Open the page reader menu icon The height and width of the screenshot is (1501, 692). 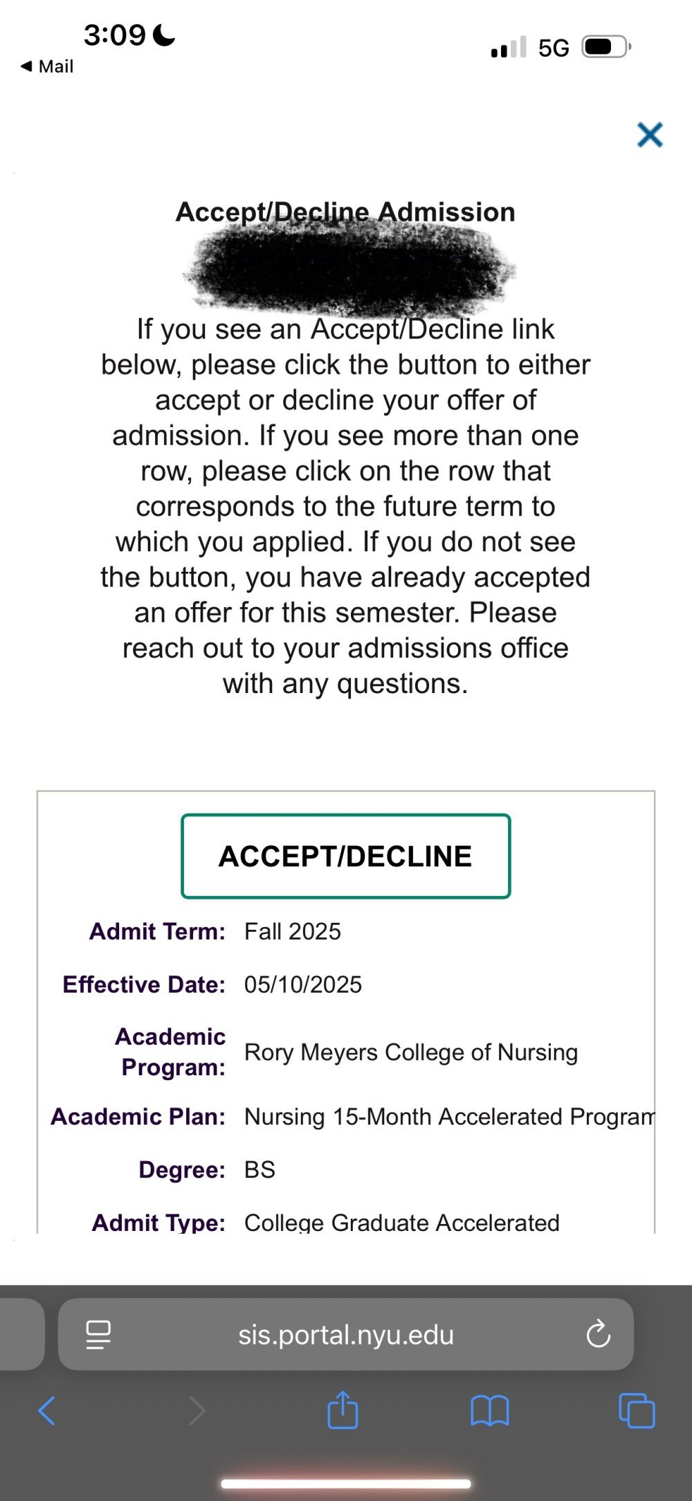(98, 1334)
